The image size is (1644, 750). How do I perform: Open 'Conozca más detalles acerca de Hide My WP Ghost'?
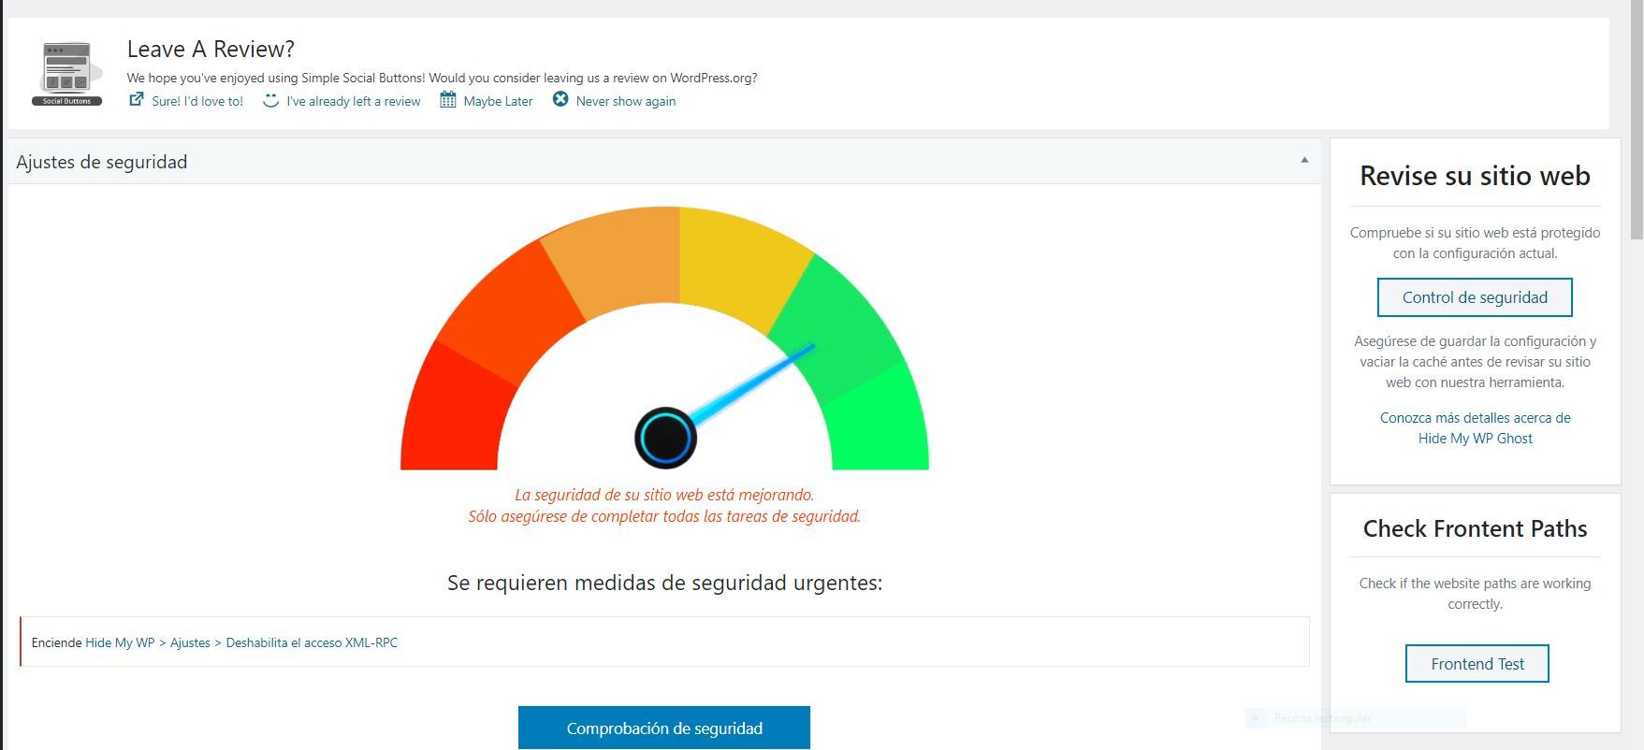1476,428
